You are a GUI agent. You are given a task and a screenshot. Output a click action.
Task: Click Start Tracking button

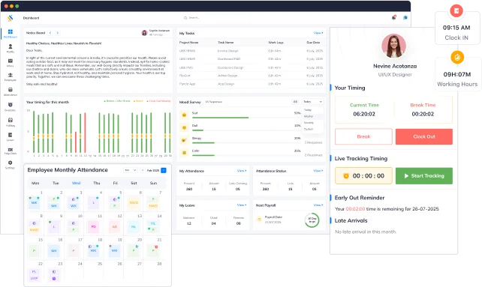[x=424, y=176]
